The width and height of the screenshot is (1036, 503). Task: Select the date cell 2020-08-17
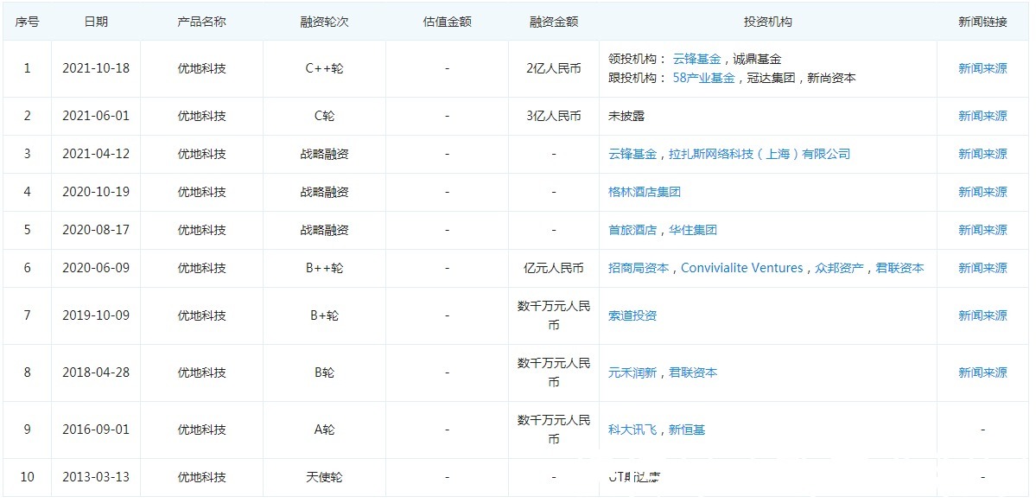click(x=96, y=230)
